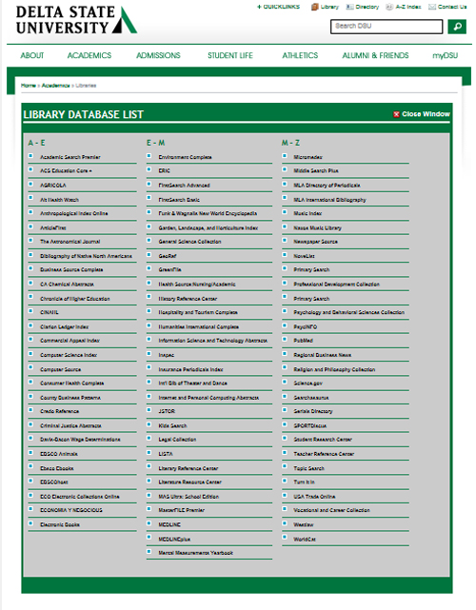Image resolution: width=476 pixels, height=610 pixels.
Task: Open Professional Development Collection link
Action: [x=337, y=285]
